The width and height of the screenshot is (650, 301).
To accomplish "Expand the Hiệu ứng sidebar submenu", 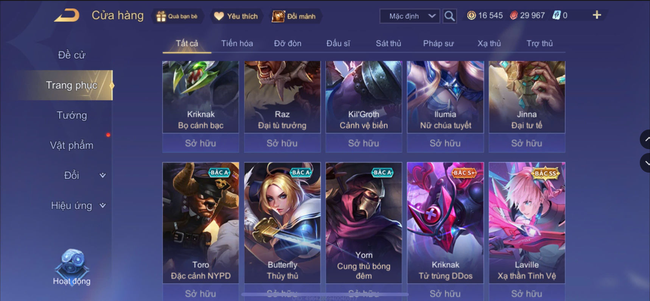I will click(103, 206).
